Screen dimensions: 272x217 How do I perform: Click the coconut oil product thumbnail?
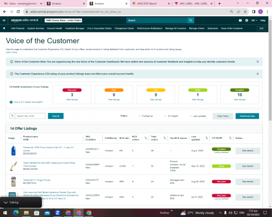[x=14, y=150]
